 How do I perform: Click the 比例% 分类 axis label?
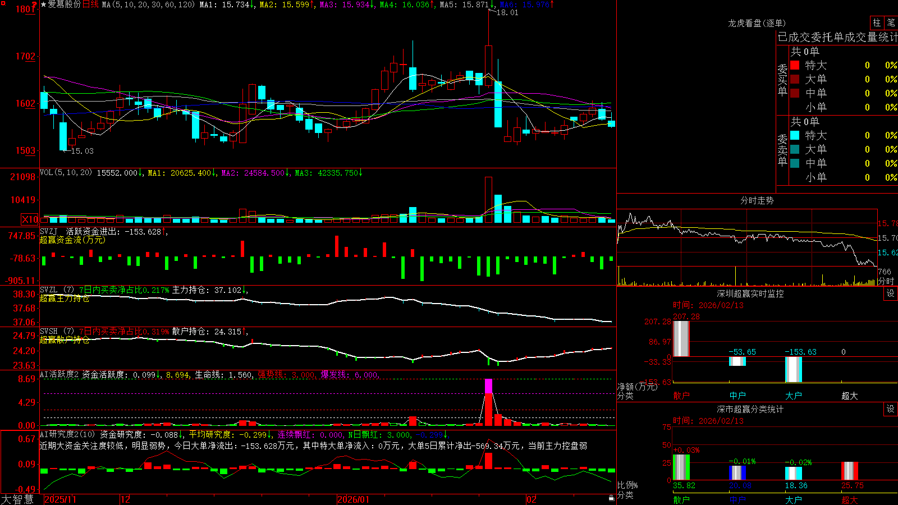click(627, 490)
